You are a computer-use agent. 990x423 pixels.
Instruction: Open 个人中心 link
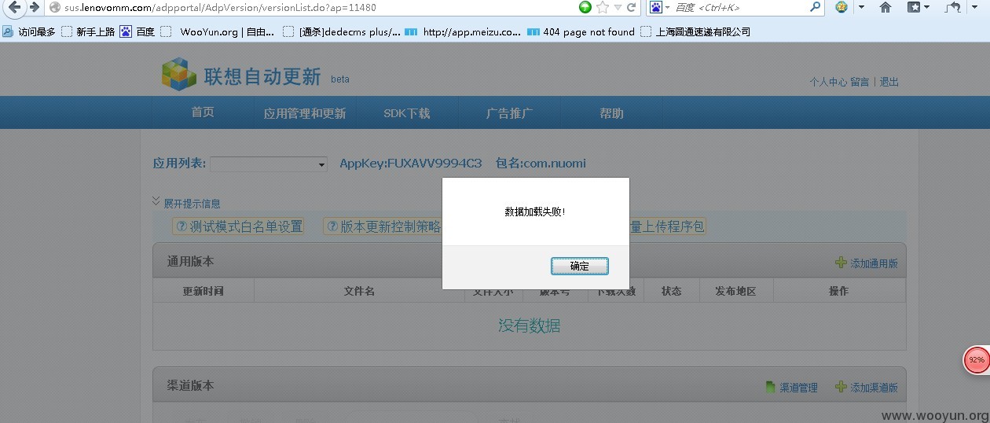tap(828, 82)
